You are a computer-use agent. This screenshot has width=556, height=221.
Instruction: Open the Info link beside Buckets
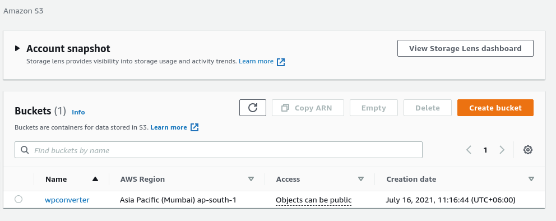tap(78, 112)
